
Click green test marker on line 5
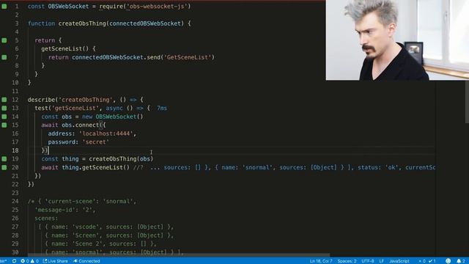coord(4,40)
